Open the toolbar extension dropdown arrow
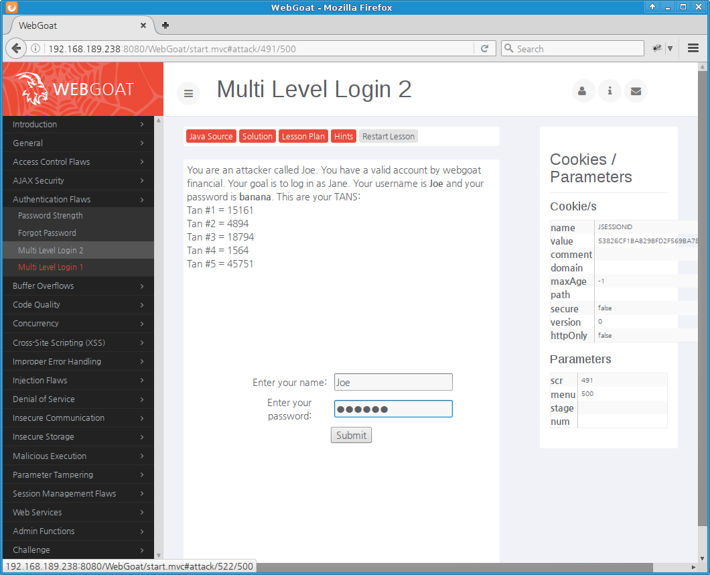Viewport: 710px width, 575px height. pos(670,48)
